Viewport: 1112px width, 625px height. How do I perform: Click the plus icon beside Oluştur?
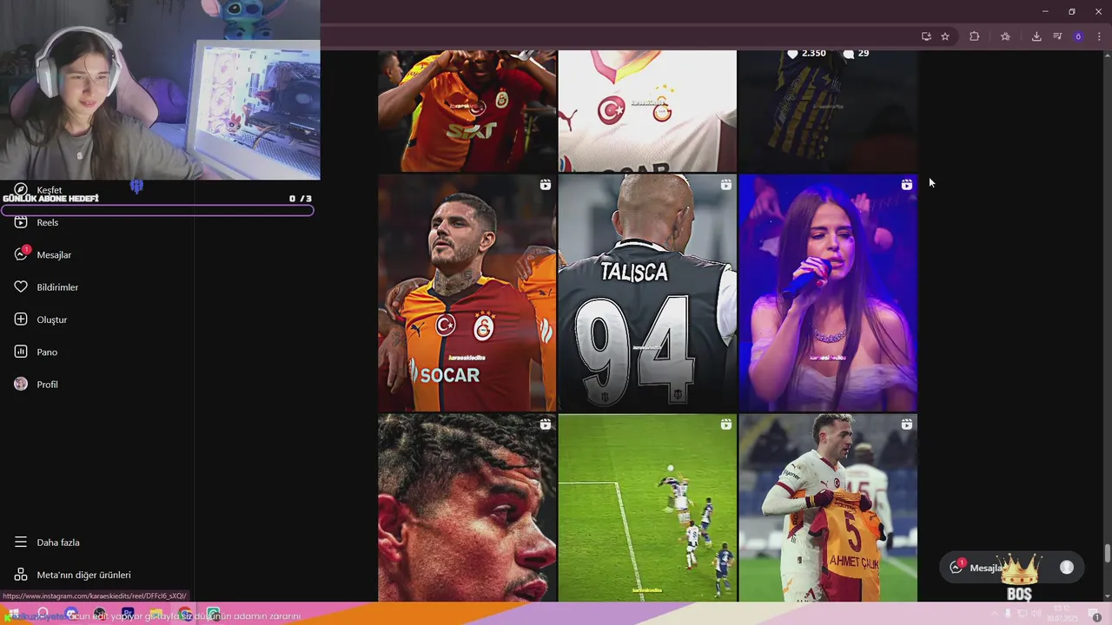(x=21, y=319)
